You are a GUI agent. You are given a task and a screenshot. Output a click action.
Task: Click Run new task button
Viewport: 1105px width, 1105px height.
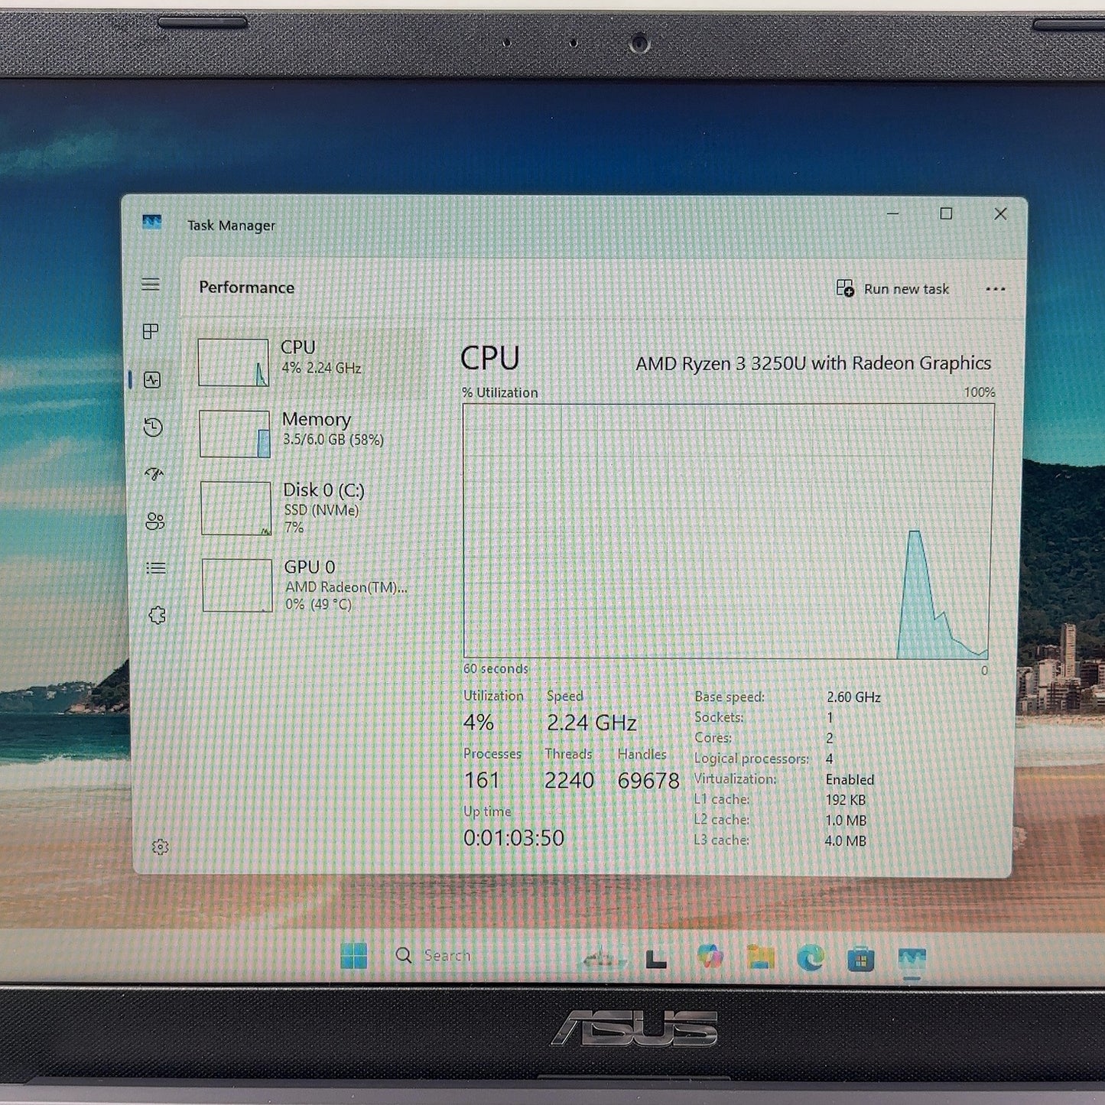point(892,288)
